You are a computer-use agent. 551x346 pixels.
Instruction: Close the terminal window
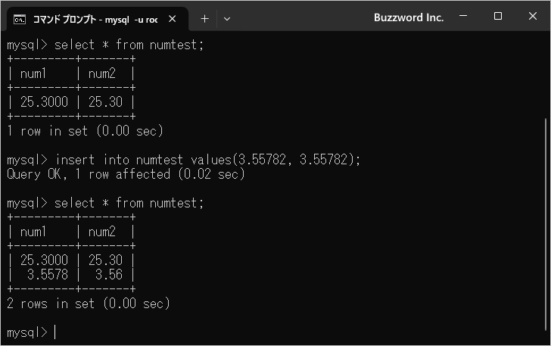pos(532,17)
